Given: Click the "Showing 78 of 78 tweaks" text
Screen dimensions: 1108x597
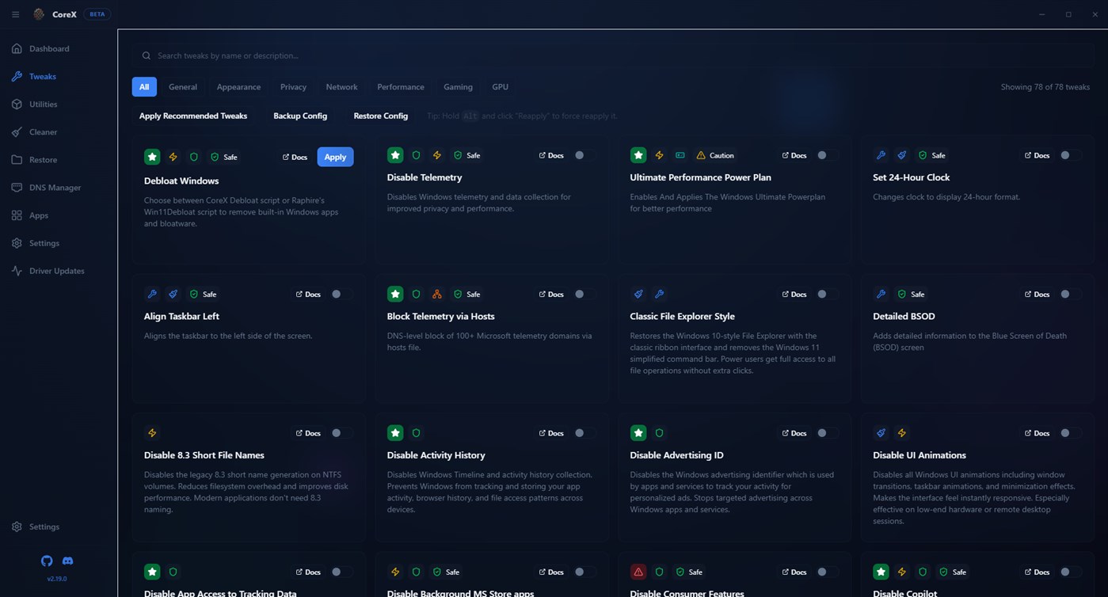Looking at the screenshot, I should pos(1045,87).
